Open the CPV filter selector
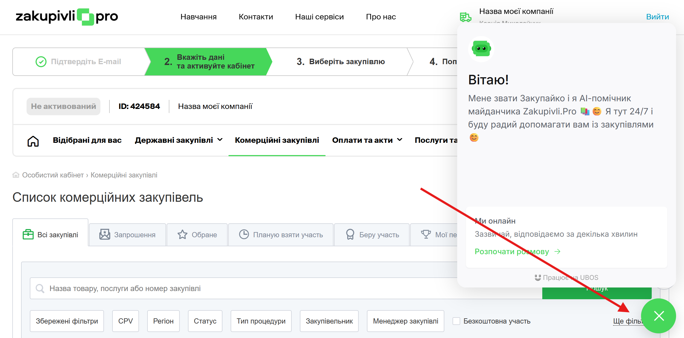The width and height of the screenshot is (684, 338). tap(125, 321)
